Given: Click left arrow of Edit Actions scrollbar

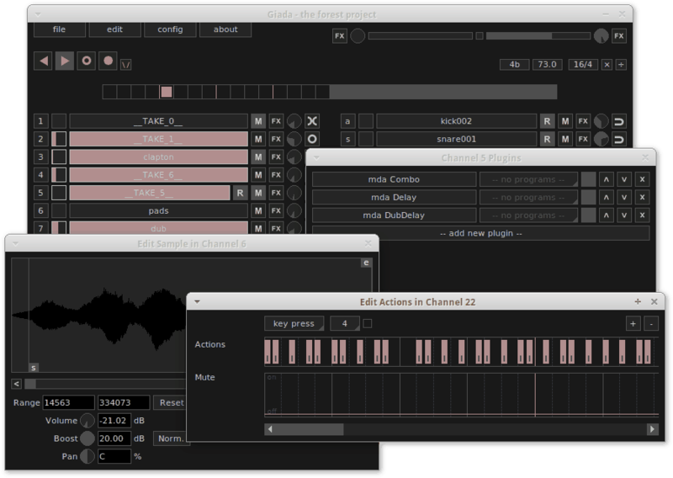Looking at the screenshot, I should (x=270, y=429).
